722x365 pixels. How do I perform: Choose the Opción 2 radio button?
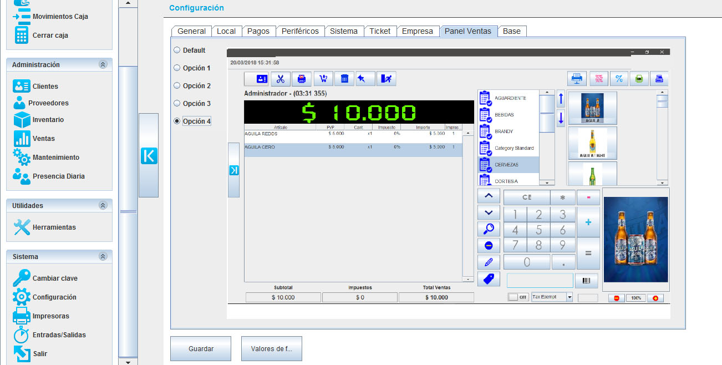[177, 85]
